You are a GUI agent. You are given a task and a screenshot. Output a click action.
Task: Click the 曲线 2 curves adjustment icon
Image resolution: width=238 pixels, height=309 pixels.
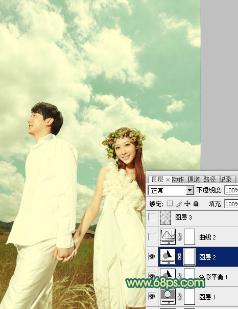coord(168,236)
